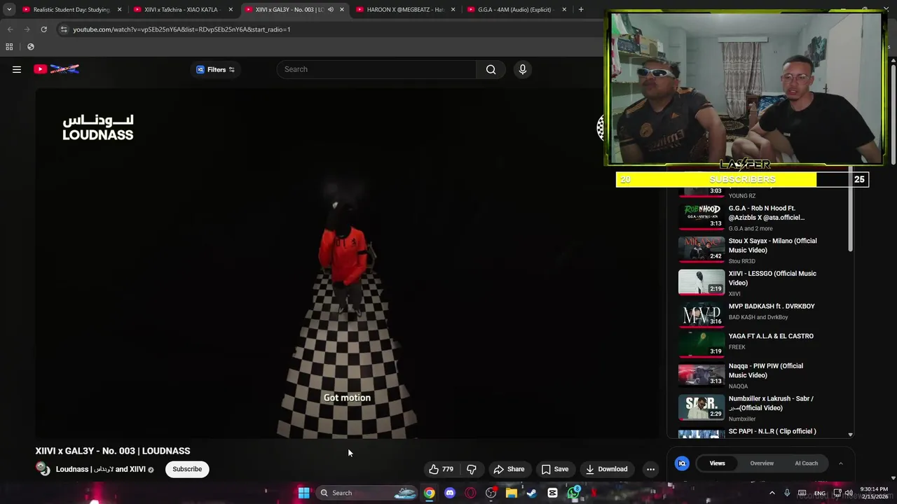Open the Windows Start menu

(x=303, y=493)
